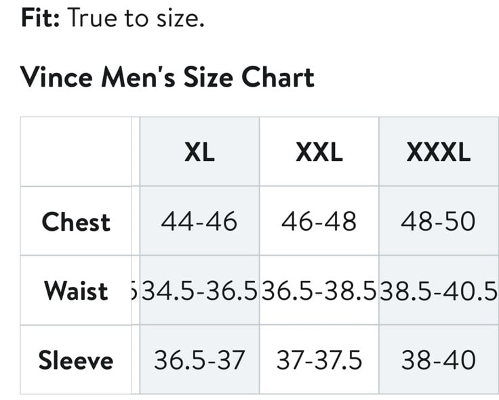Click the Vince Men's Size Chart heading
Image resolution: width=499 pixels, height=400 pixels.
click(x=167, y=77)
